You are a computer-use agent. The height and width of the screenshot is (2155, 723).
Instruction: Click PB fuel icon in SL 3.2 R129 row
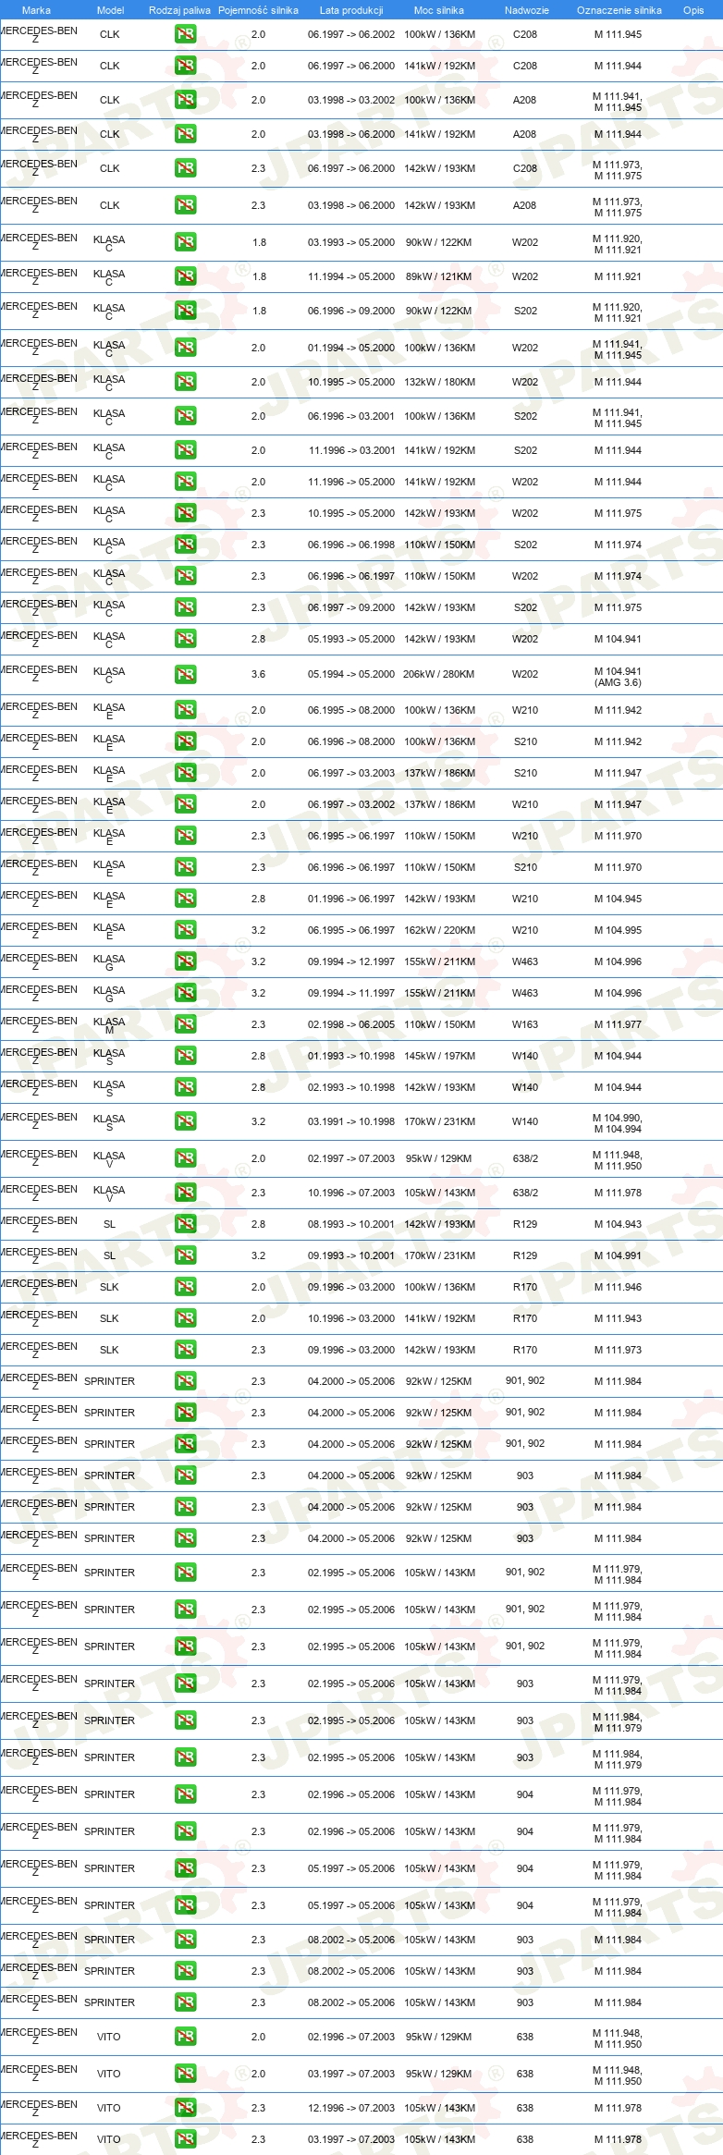pos(185,1255)
